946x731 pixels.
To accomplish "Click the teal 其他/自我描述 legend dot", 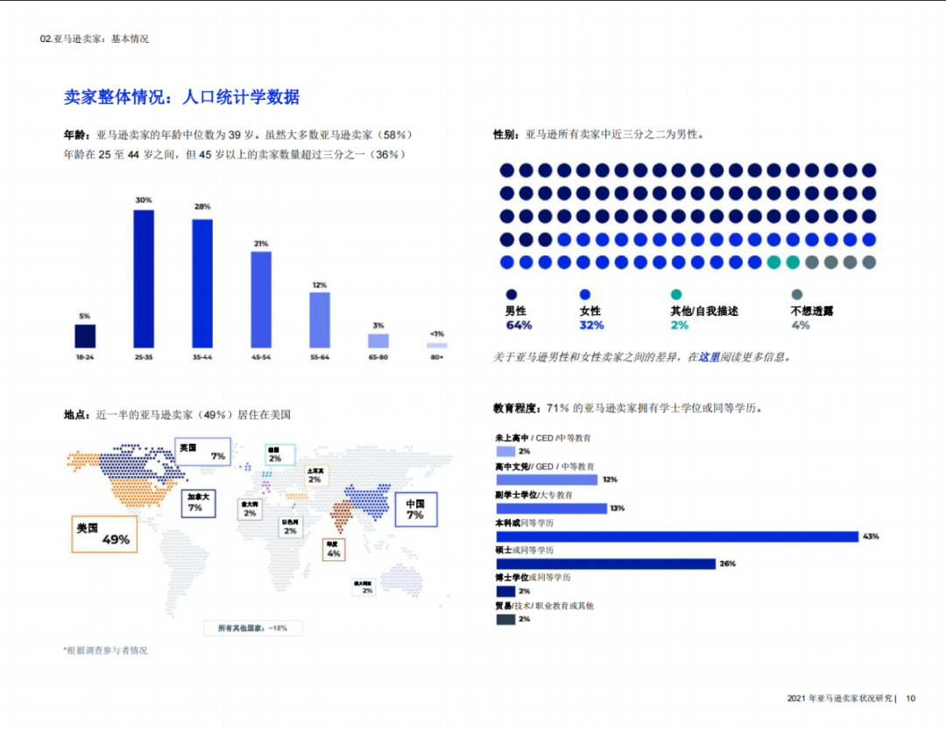I will tap(675, 295).
